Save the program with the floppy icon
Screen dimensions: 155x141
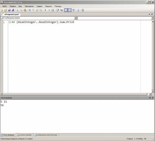click(9, 10)
